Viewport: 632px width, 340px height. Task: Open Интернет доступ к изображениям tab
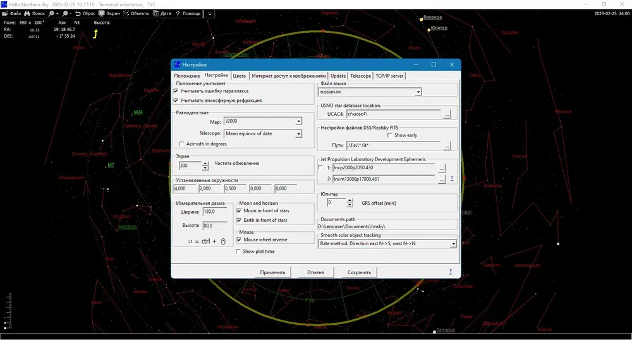(x=289, y=76)
